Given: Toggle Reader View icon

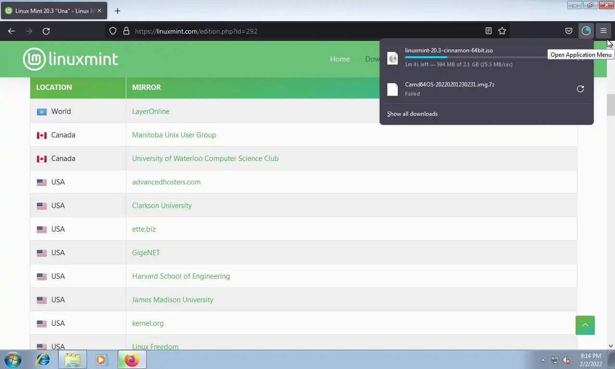Looking at the screenshot, I should coord(489,31).
